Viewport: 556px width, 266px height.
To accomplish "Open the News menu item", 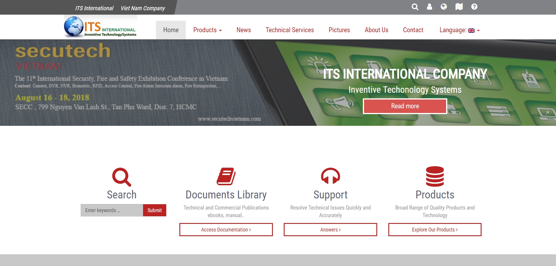I will 244,30.
